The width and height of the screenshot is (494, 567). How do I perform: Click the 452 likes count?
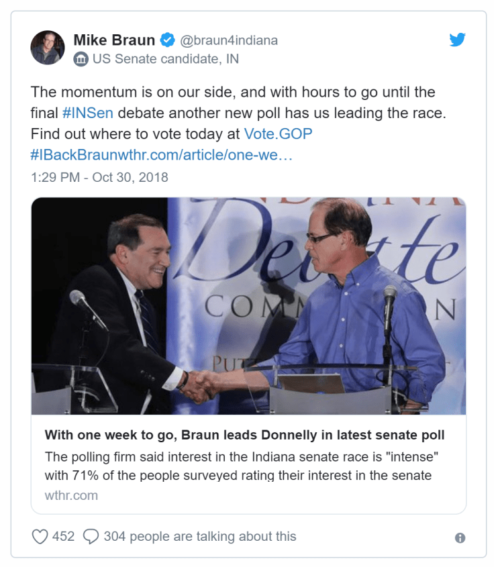click(x=63, y=536)
